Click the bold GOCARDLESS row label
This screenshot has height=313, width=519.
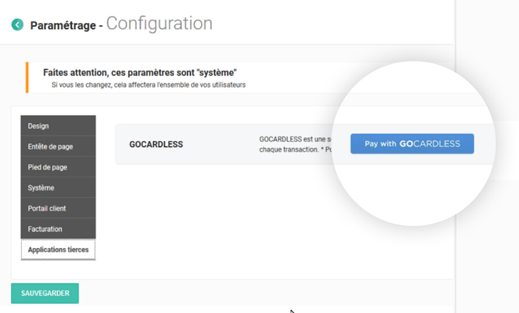click(156, 144)
